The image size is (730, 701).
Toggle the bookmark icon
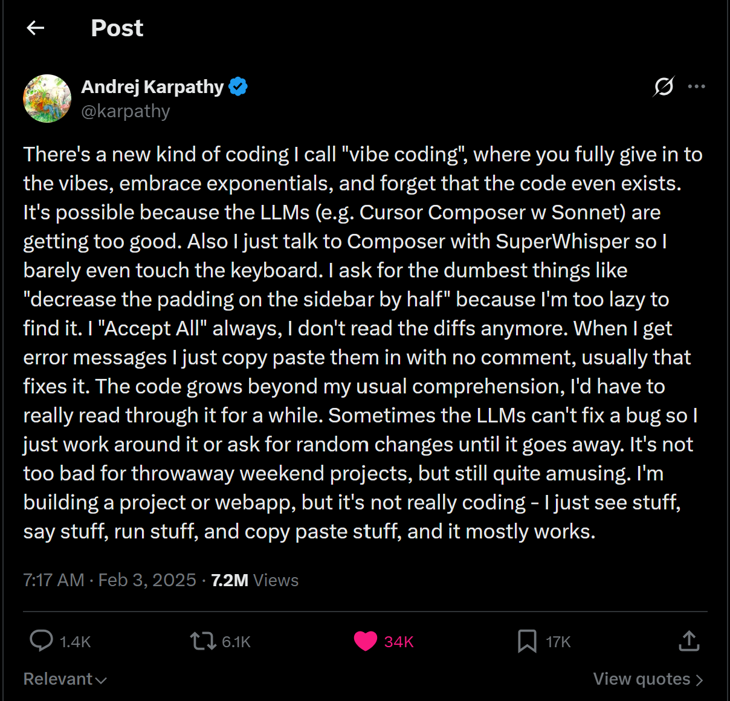pos(527,641)
